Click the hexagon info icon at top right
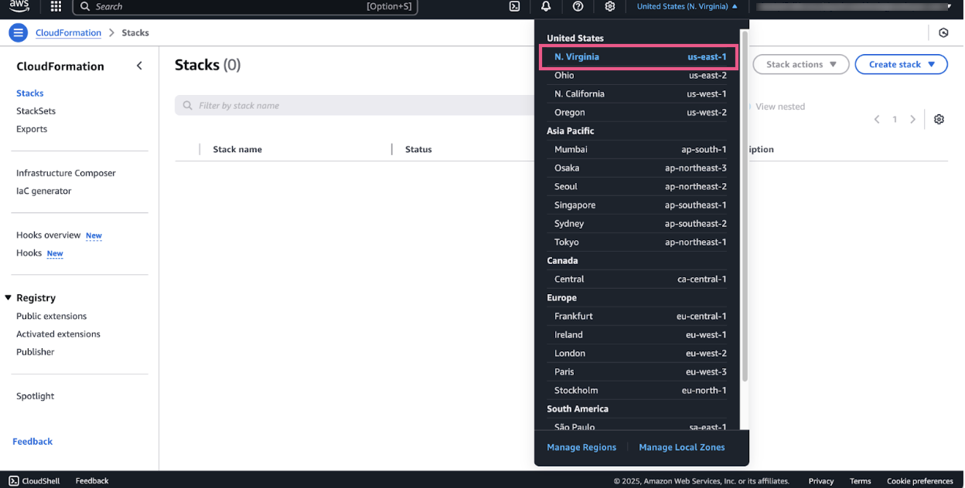The width and height of the screenshot is (965, 488). (x=943, y=32)
